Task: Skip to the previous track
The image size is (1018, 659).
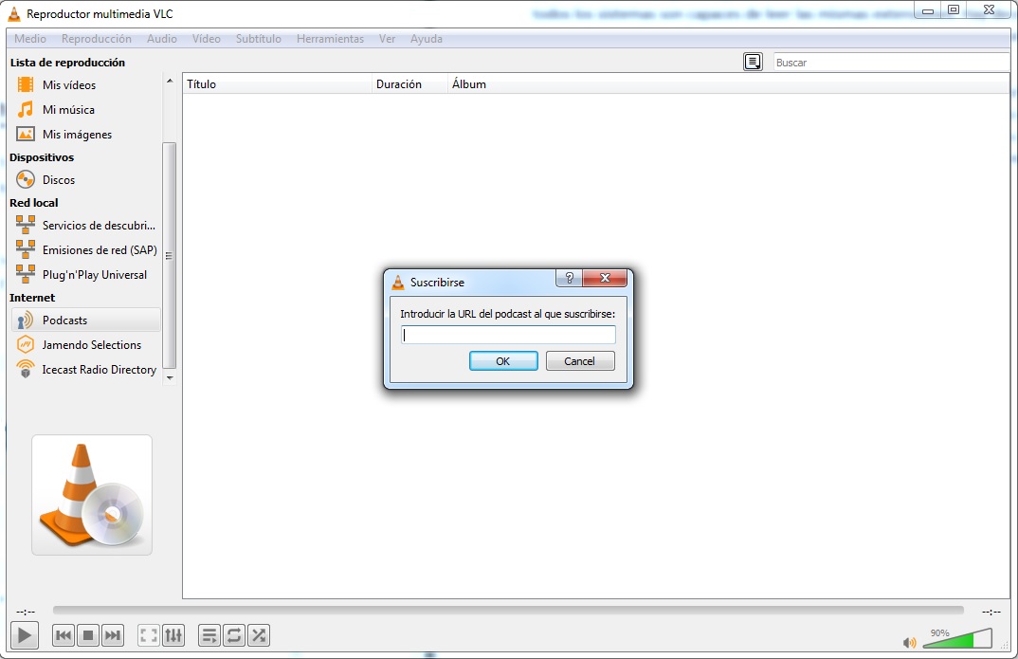Action: point(64,635)
